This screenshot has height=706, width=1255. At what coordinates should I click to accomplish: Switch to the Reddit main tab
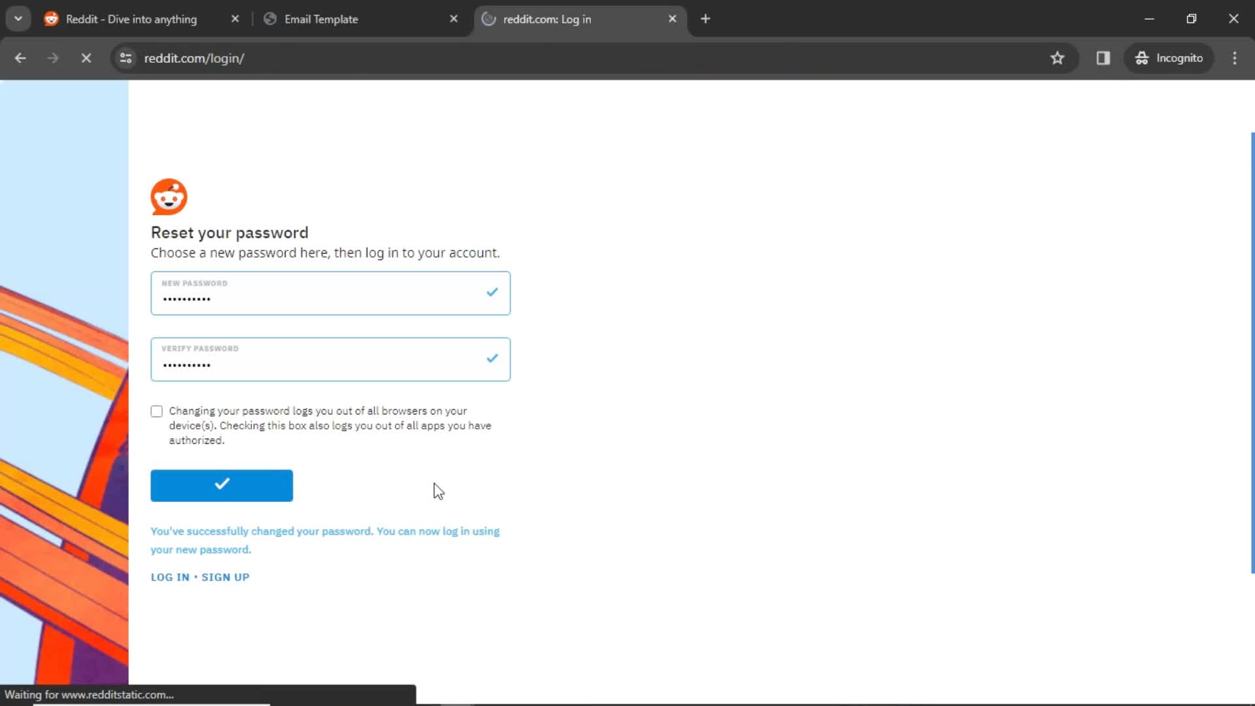point(131,19)
